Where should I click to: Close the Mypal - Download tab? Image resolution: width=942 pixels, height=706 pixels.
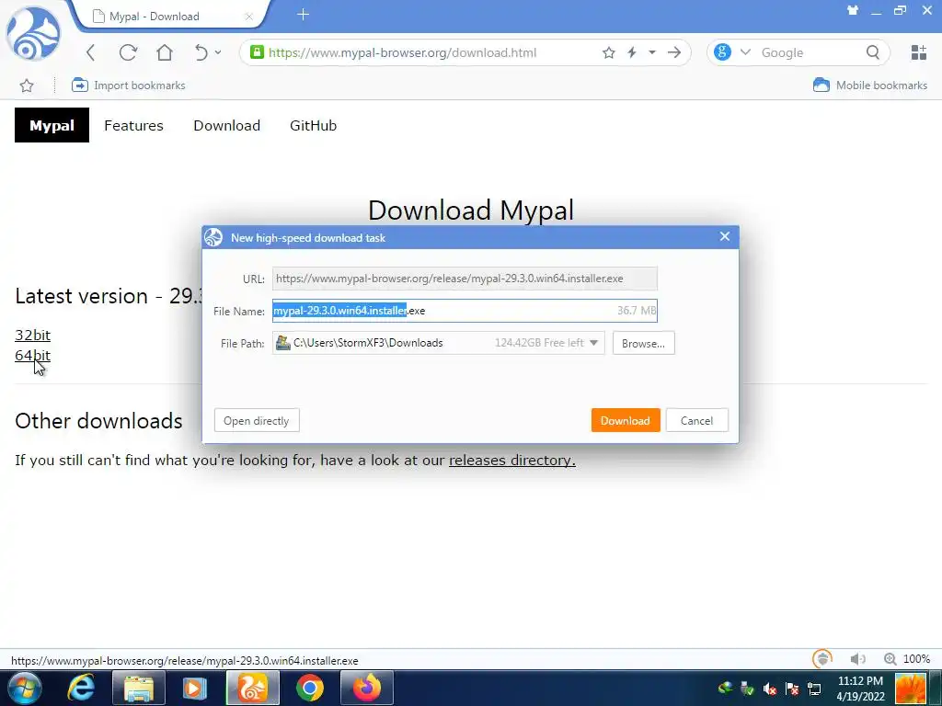pos(248,17)
